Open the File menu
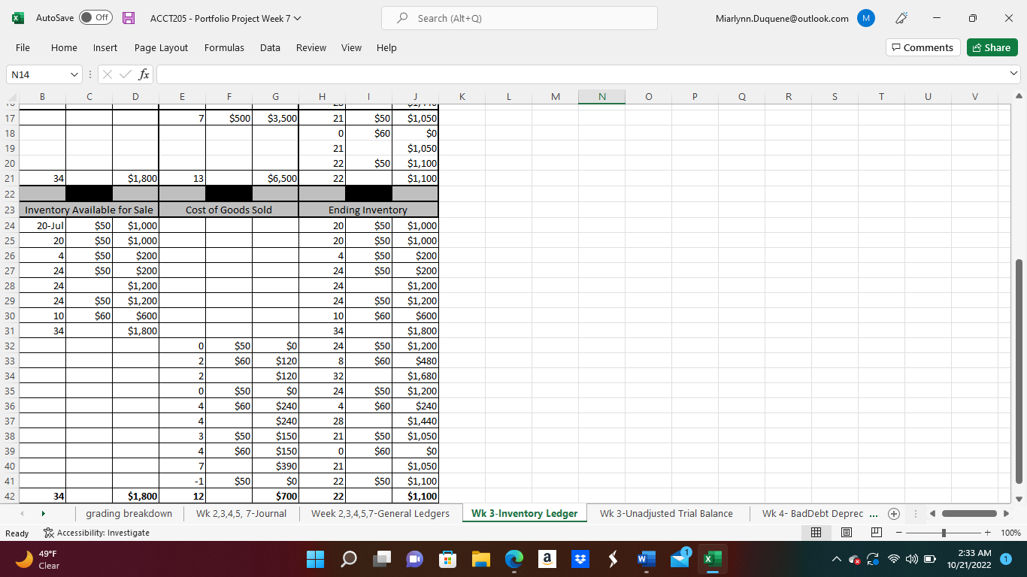This screenshot has height=577, width=1027. (x=23, y=47)
